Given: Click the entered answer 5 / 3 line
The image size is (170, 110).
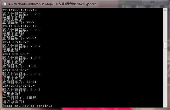Looking at the screenshot, I should point(21,90).
